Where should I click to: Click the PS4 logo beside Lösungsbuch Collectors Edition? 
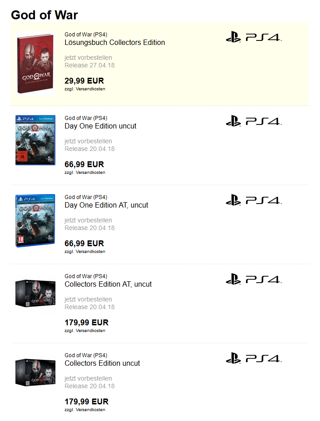pyautogui.click(x=254, y=37)
